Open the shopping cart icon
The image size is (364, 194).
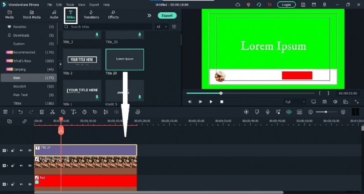(269, 5)
